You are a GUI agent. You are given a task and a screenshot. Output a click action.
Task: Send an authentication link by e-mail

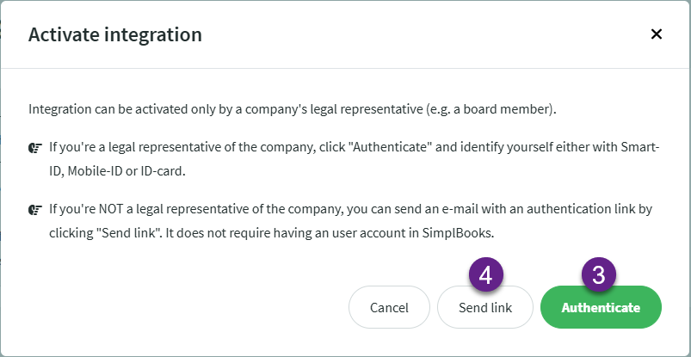click(x=485, y=307)
